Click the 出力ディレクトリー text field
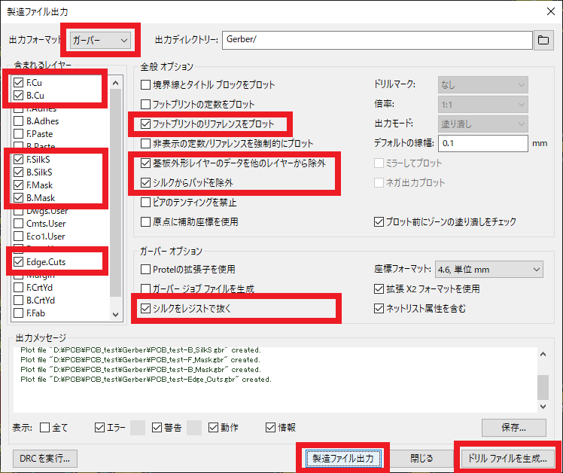This screenshot has height=473, width=563. [375, 40]
